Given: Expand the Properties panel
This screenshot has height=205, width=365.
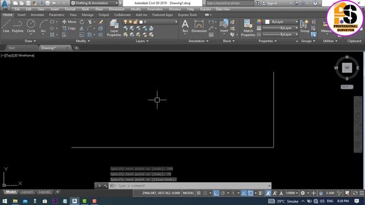Looking at the screenshot, I should [267, 41].
